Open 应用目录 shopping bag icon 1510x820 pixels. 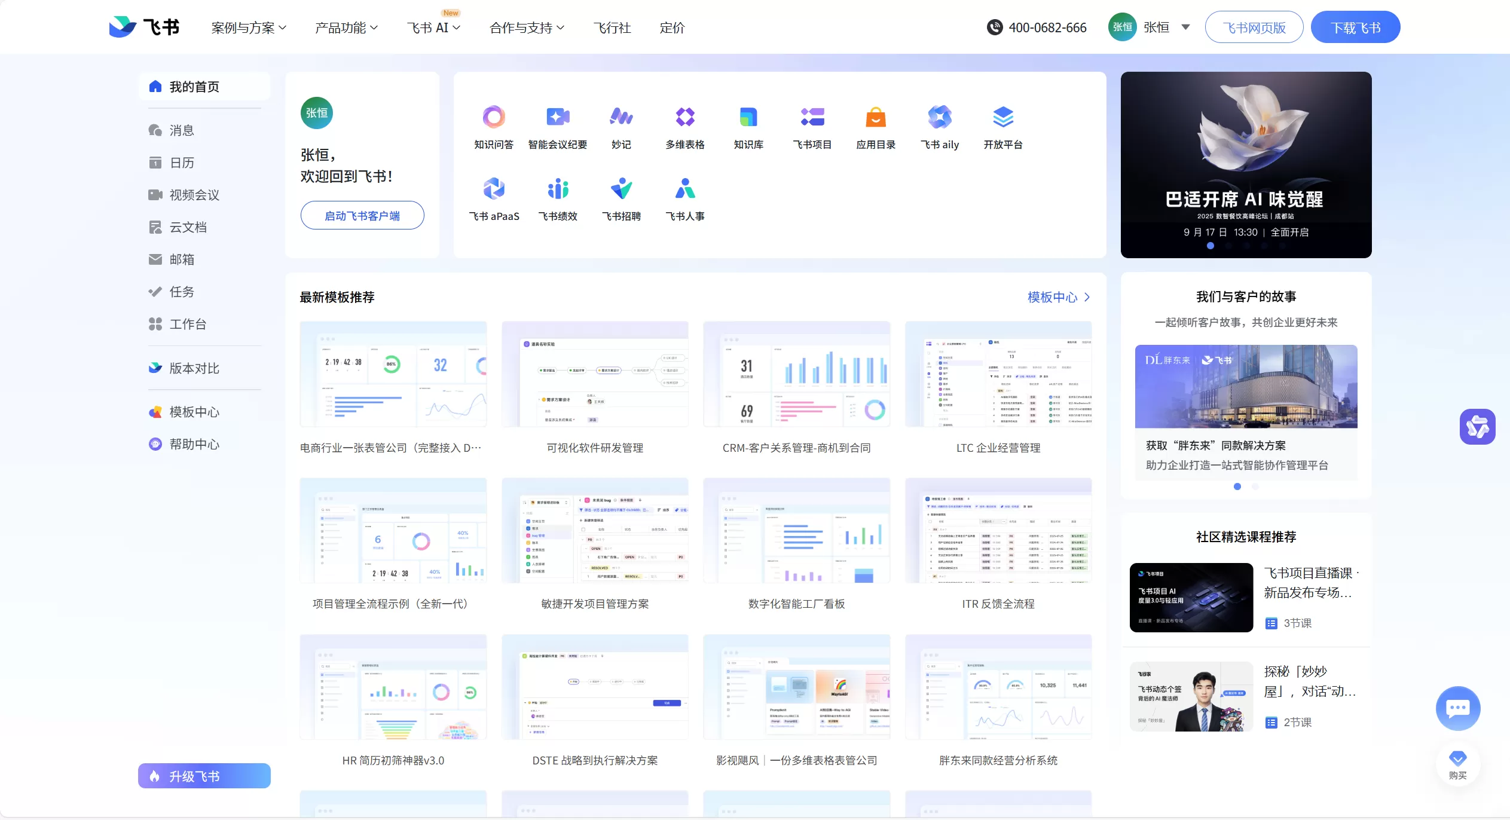coord(876,118)
